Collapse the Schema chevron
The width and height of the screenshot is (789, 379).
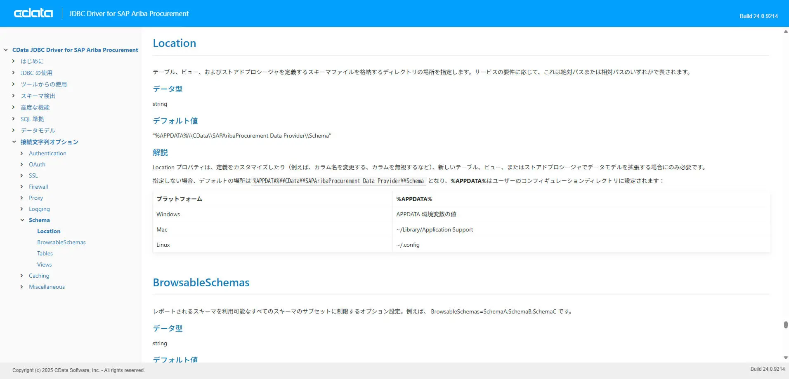pos(22,220)
